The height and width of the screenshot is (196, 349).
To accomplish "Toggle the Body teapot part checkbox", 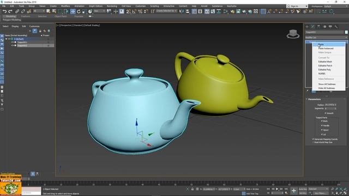I will coord(322,121).
